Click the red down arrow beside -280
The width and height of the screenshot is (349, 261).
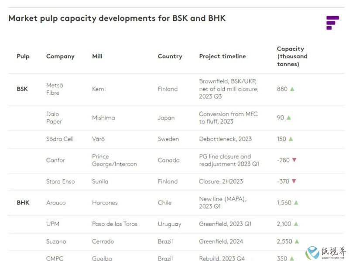click(x=294, y=160)
